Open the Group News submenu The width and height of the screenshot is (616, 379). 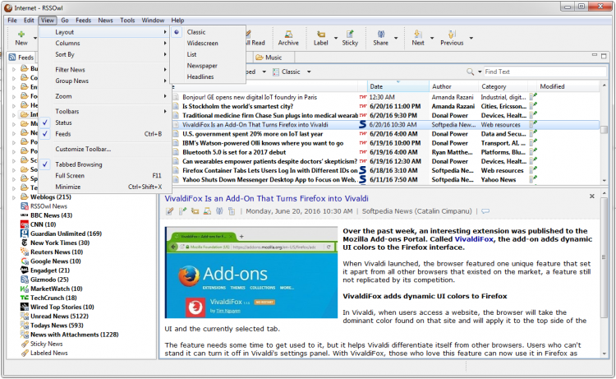pyautogui.click(x=105, y=81)
